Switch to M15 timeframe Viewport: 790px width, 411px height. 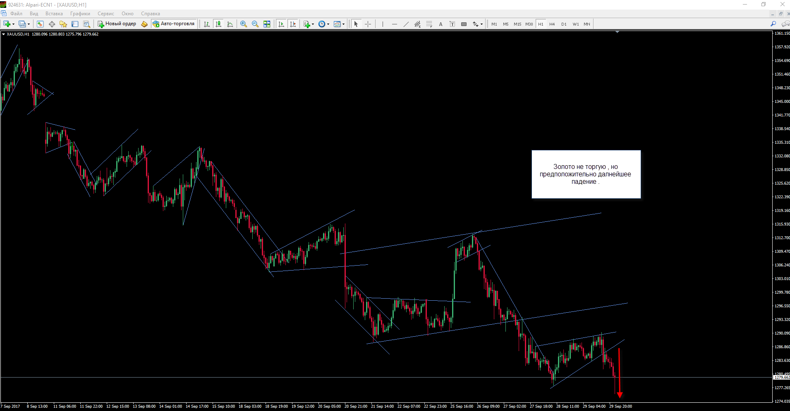click(517, 24)
